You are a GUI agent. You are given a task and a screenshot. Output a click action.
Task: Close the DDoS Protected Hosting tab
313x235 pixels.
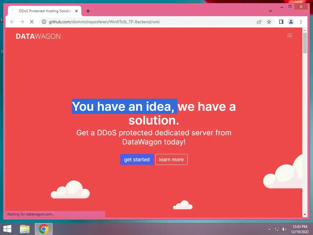tap(76, 11)
